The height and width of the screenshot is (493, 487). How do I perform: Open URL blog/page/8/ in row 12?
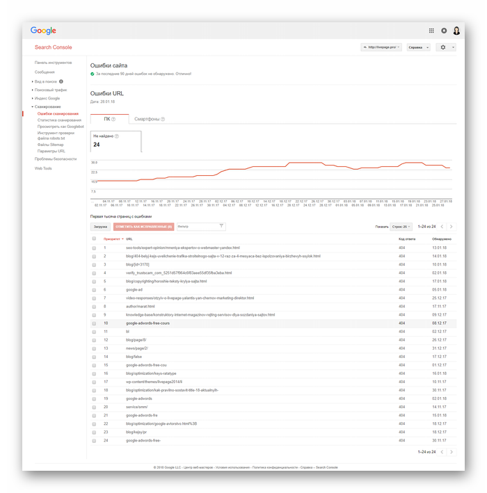(136, 340)
